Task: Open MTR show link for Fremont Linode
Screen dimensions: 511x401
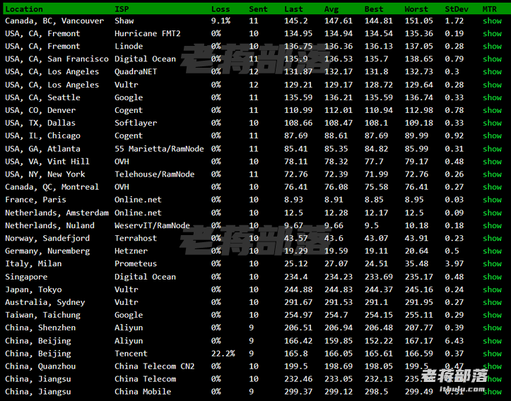Action: coord(492,46)
